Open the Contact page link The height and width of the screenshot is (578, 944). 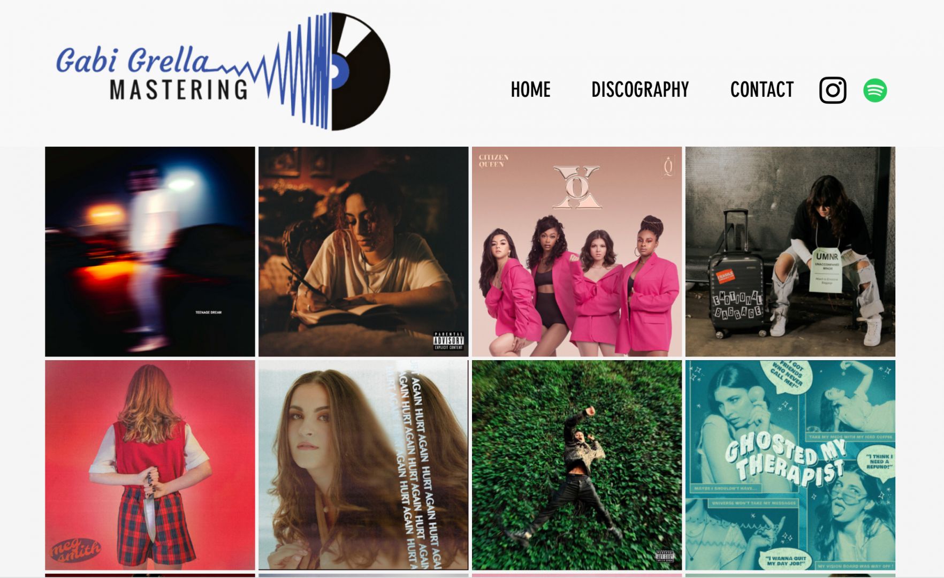762,89
